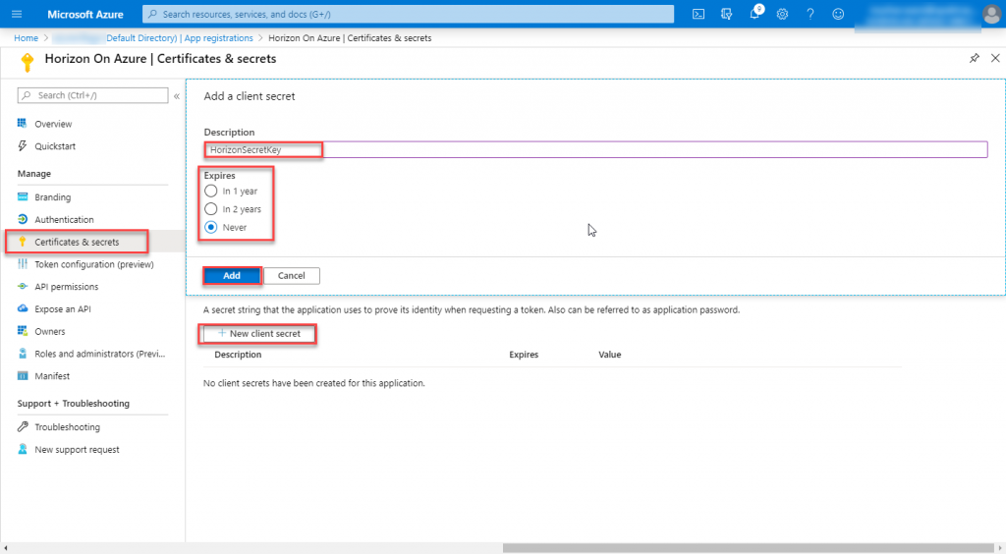Viewport: 1006px width, 554px height.
Task: Select the Never expires option
Action: coord(210,227)
